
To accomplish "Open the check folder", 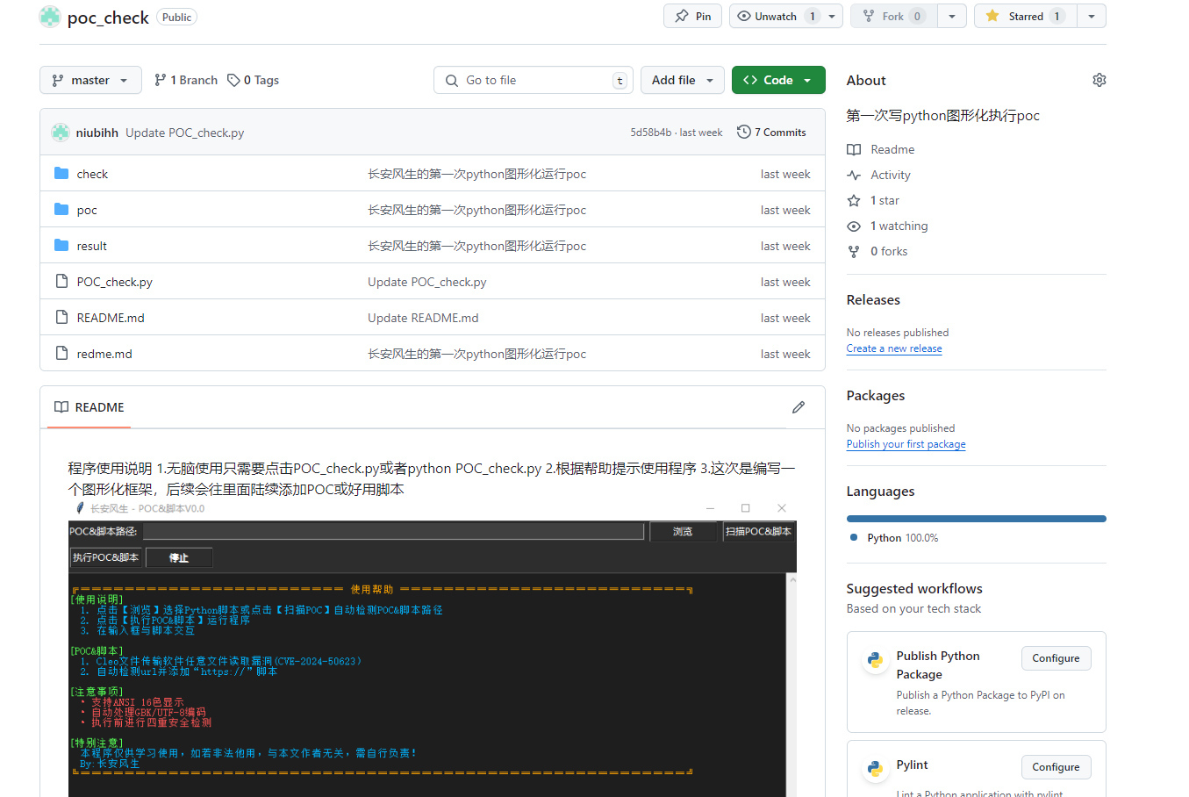I will 92,174.
